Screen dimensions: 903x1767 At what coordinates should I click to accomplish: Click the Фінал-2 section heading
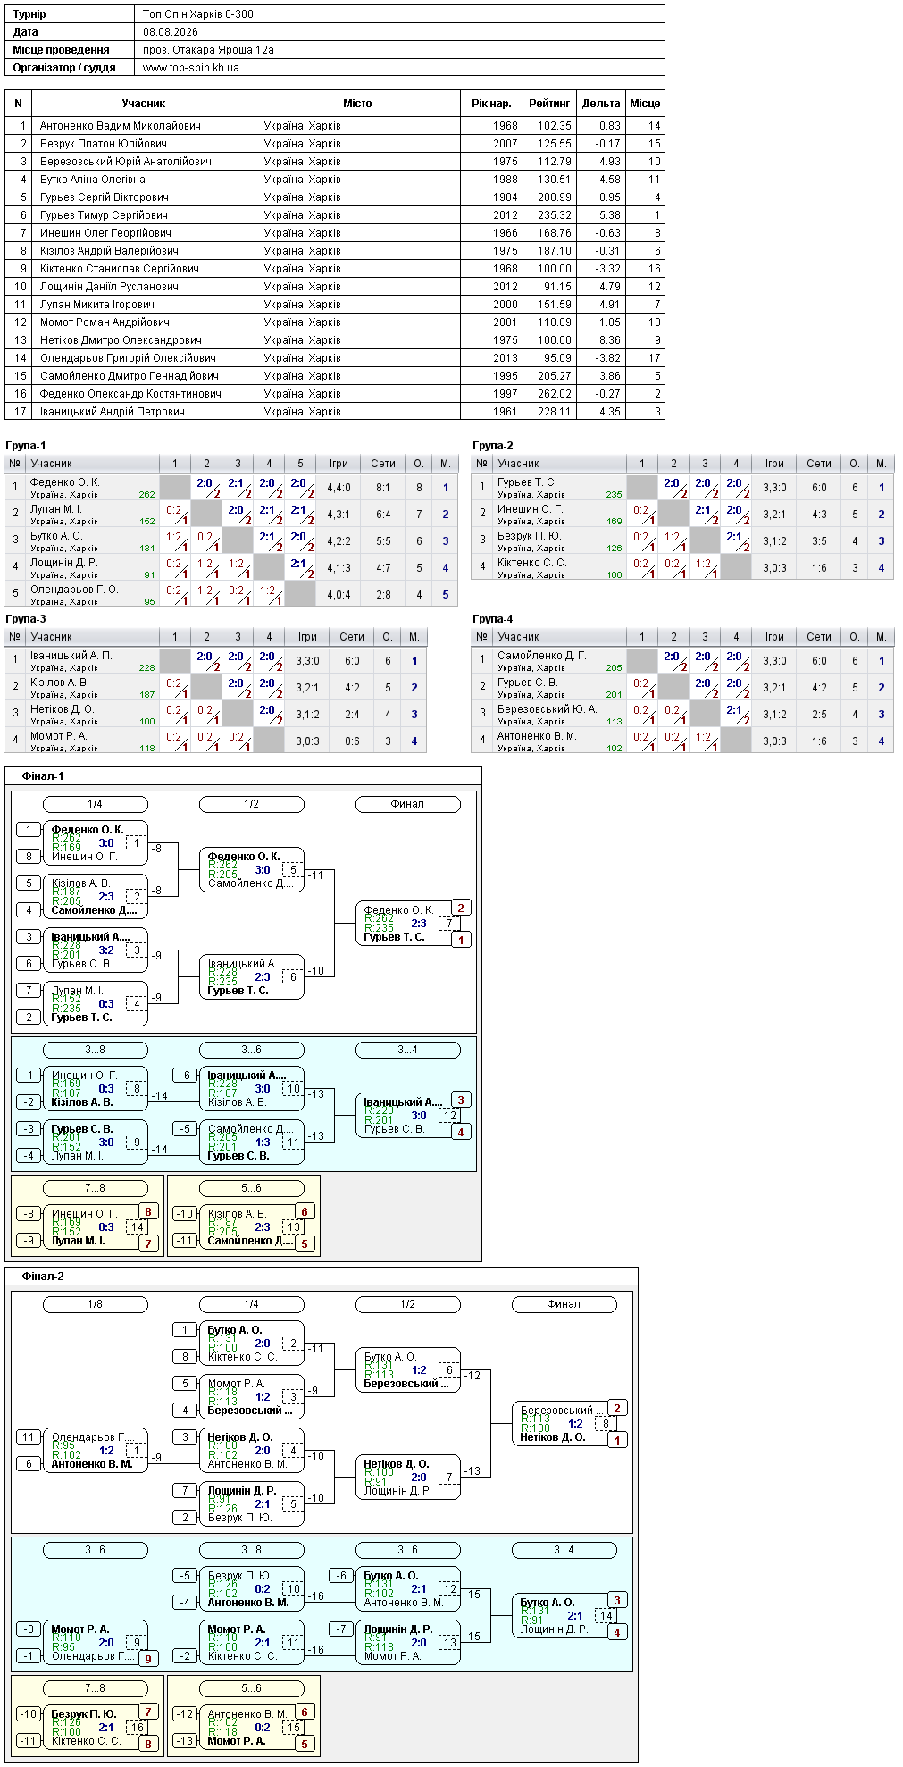[x=43, y=1277]
